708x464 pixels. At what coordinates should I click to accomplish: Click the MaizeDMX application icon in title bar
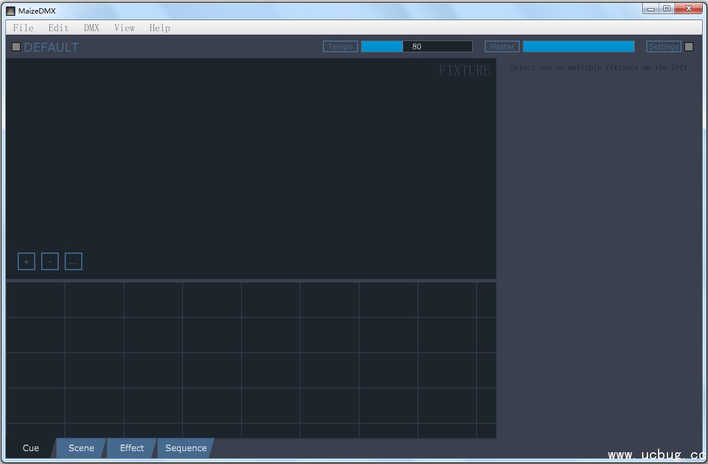coord(11,10)
